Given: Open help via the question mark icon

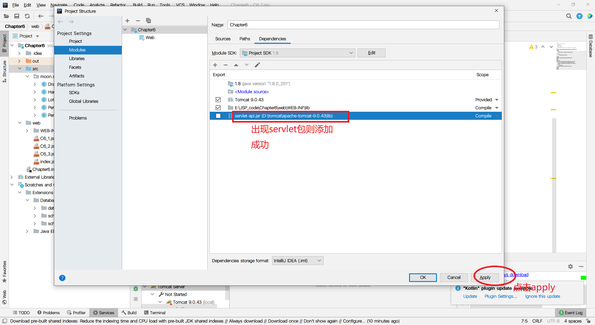Looking at the screenshot, I should click(x=62, y=278).
